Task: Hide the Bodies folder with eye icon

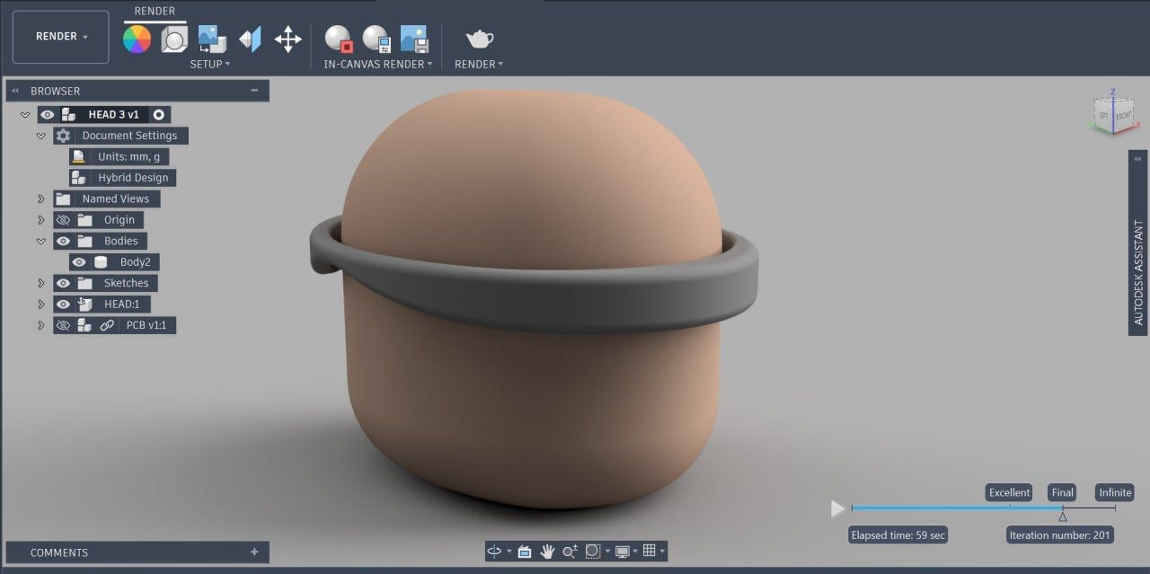Action: point(63,241)
